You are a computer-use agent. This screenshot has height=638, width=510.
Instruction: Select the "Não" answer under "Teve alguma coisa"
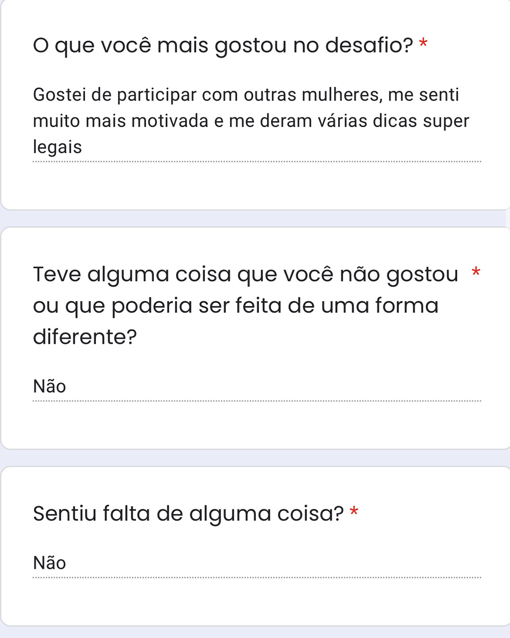pyautogui.click(x=50, y=387)
